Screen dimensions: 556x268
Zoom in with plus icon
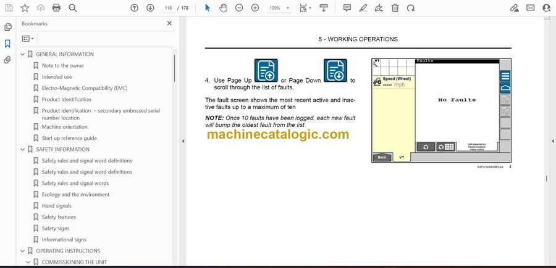click(255, 8)
